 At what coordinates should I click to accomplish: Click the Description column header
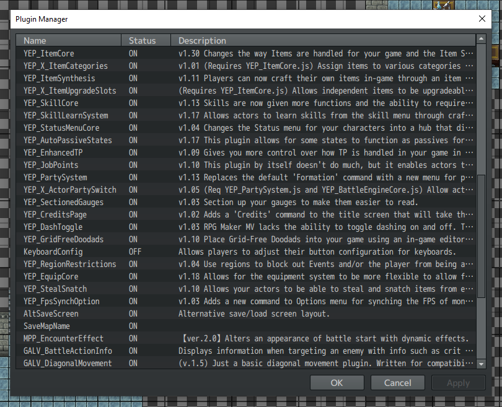point(324,41)
